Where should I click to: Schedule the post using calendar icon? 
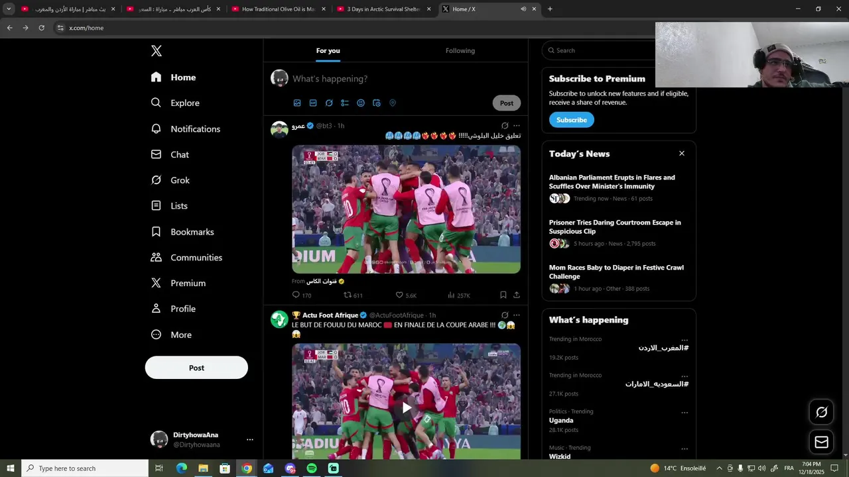(x=377, y=103)
